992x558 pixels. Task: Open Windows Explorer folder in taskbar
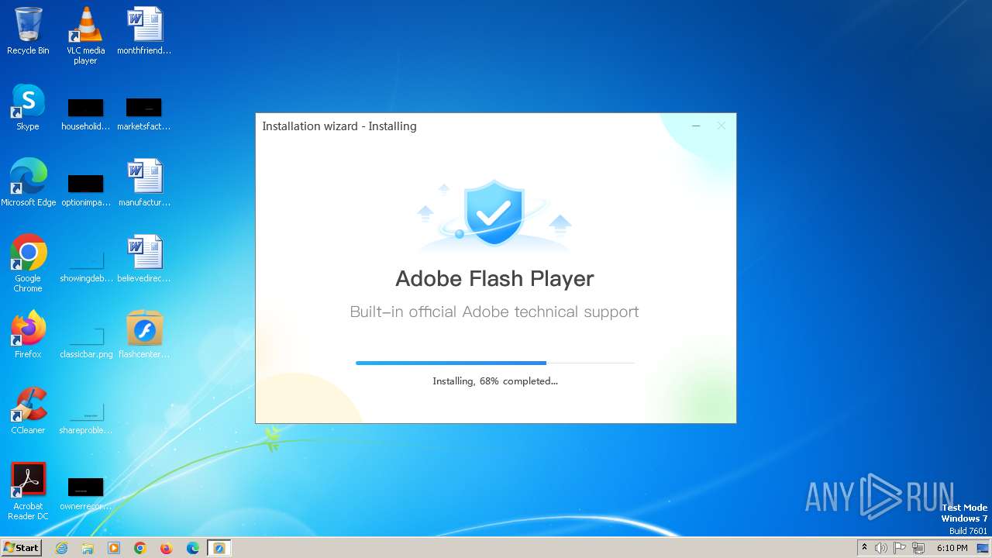click(x=88, y=548)
